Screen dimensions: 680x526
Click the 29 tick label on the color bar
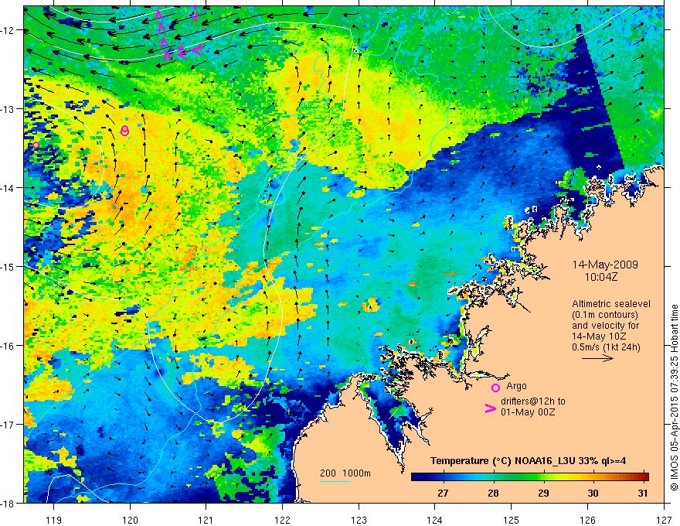point(543,494)
